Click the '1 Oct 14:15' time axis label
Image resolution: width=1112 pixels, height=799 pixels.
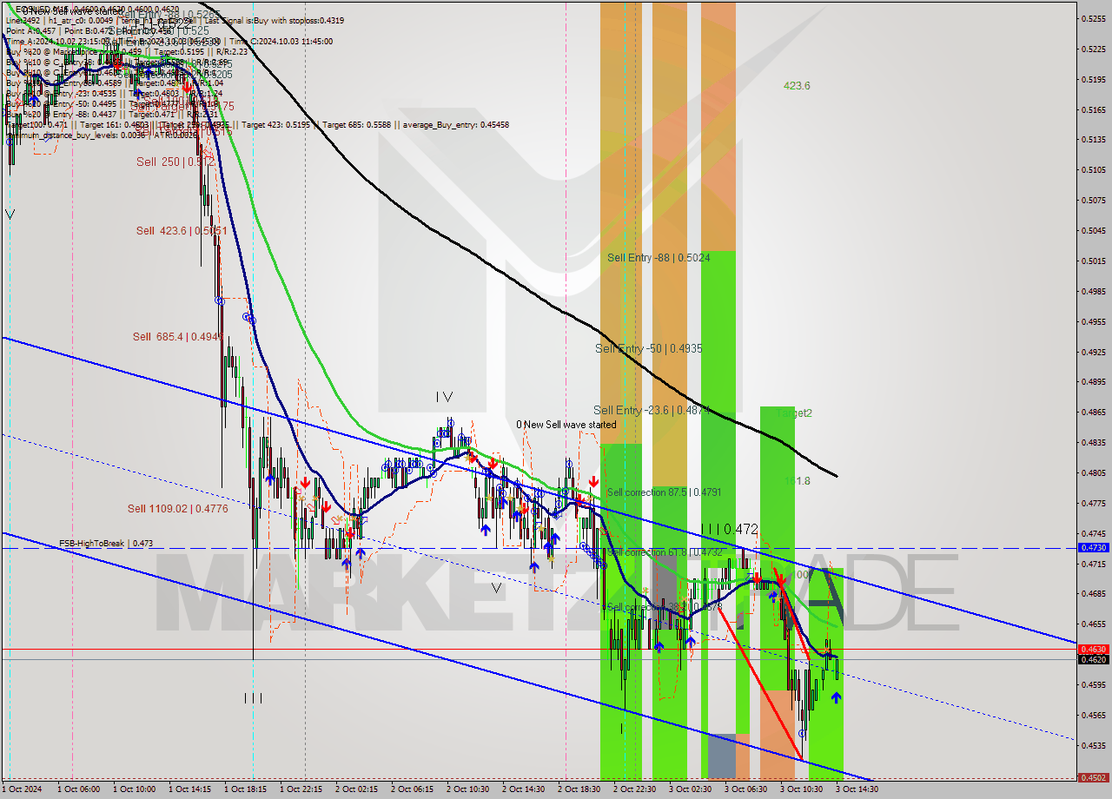coord(189,789)
